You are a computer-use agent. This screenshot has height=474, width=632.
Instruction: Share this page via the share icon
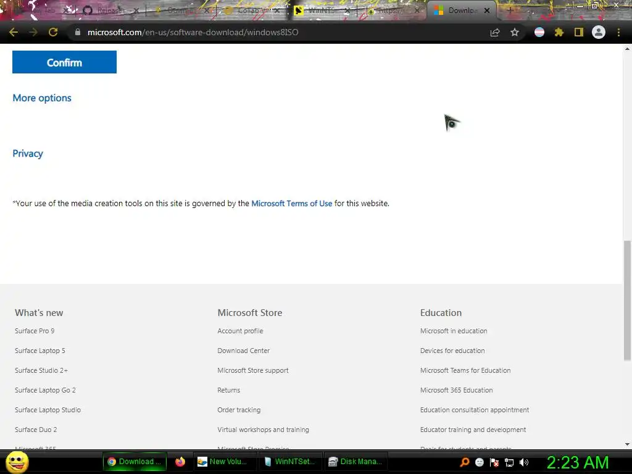[495, 32]
